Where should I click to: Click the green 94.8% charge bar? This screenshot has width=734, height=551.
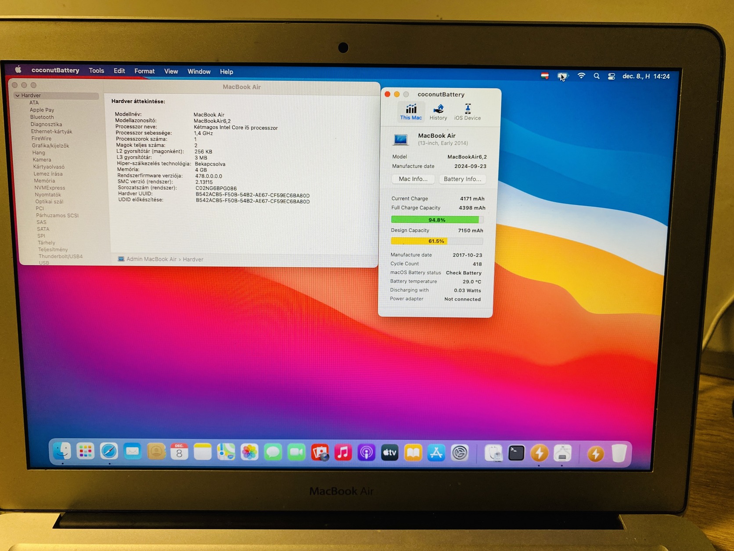tap(437, 220)
